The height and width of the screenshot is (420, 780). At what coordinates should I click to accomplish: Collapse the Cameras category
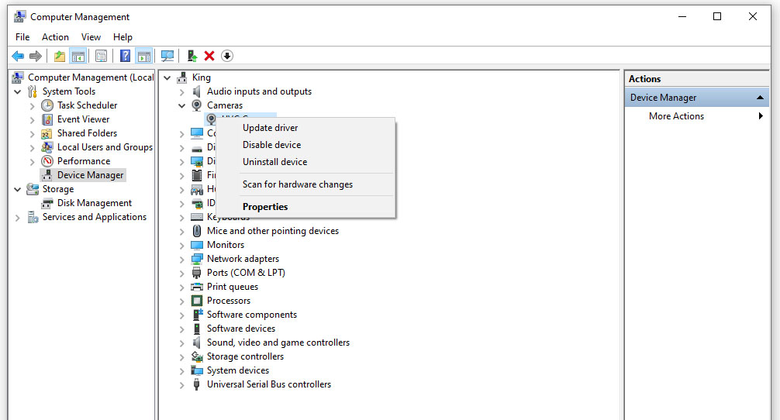[181, 106]
